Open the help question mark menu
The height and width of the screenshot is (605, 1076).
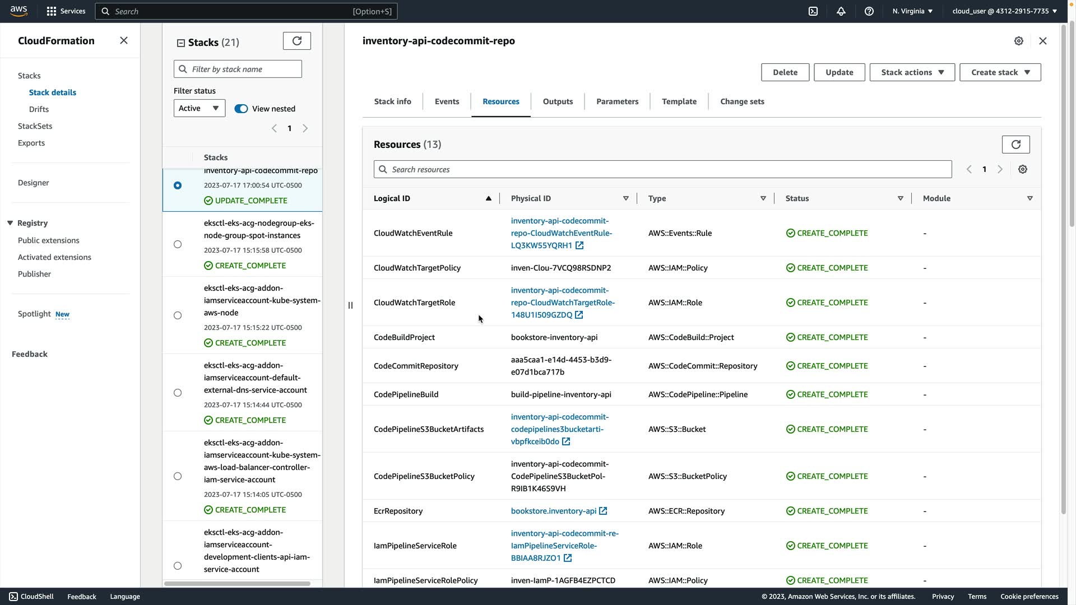coord(869,11)
